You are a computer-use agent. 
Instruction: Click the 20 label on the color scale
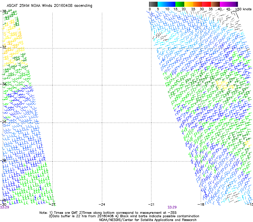(x=184, y=9)
